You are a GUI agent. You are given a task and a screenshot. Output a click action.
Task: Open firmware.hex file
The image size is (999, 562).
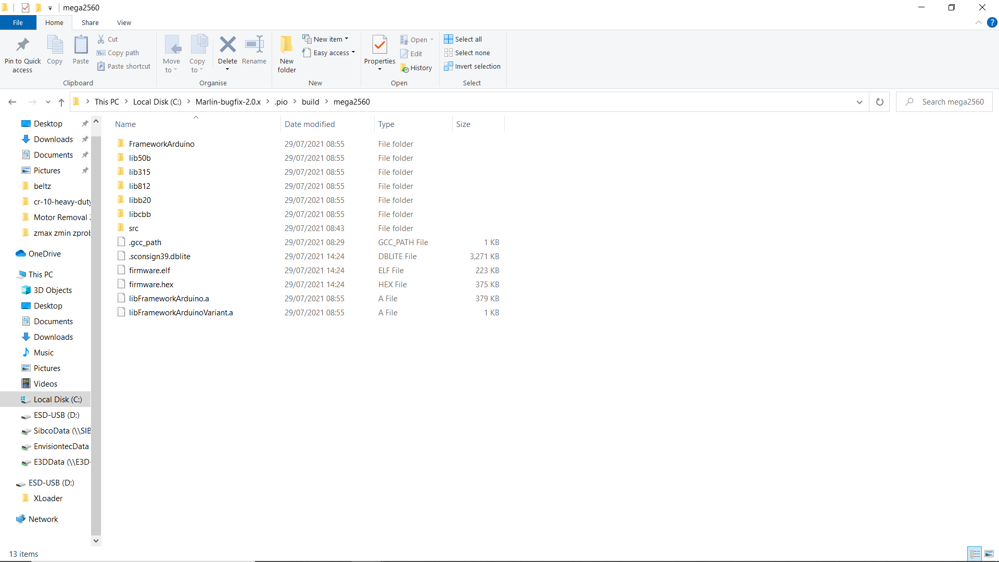pyautogui.click(x=151, y=284)
